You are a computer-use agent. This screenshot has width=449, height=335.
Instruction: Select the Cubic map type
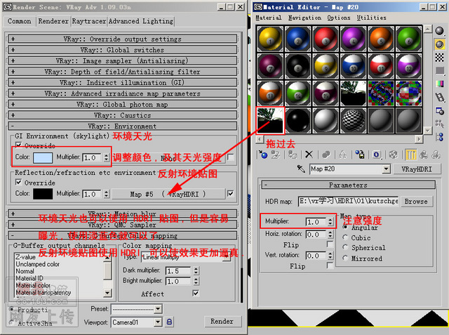pos(345,237)
